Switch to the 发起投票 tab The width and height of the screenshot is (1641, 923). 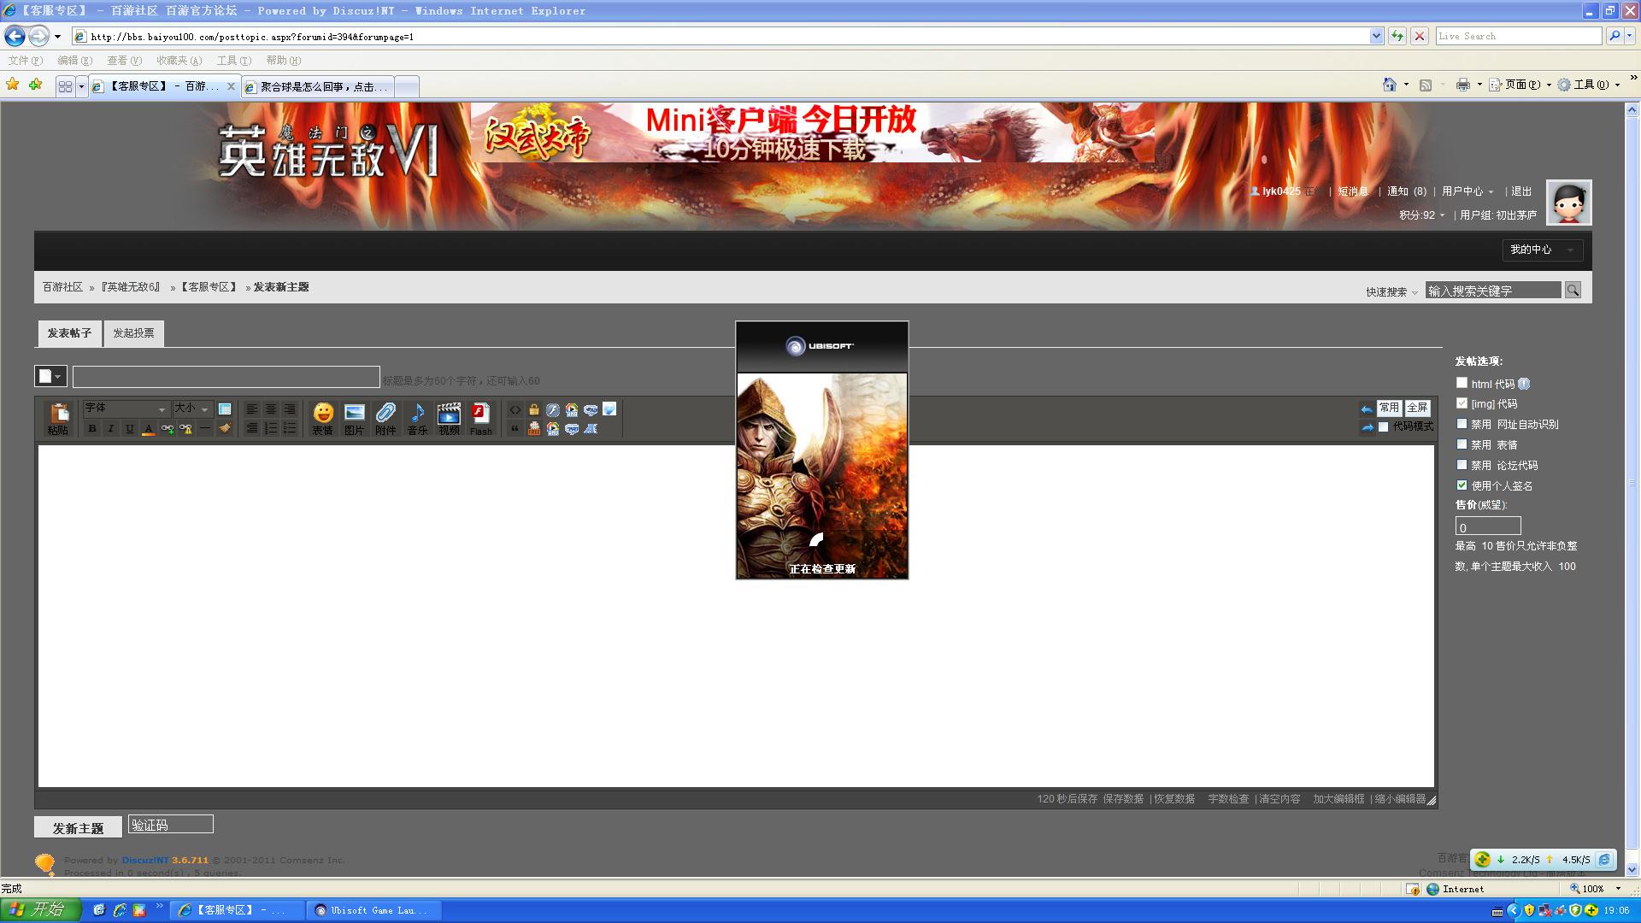(x=134, y=333)
